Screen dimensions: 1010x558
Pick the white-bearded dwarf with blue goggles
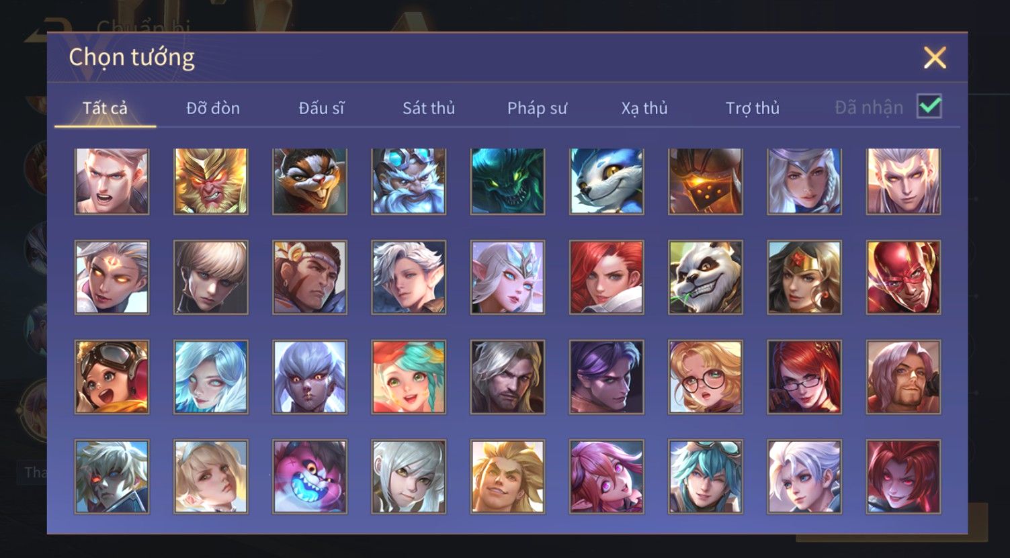click(409, 181)
